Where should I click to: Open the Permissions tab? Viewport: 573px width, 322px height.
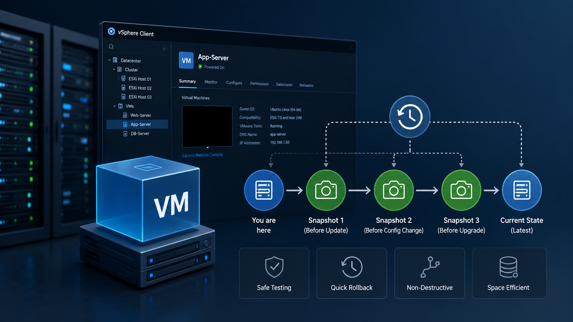(259, 84)
